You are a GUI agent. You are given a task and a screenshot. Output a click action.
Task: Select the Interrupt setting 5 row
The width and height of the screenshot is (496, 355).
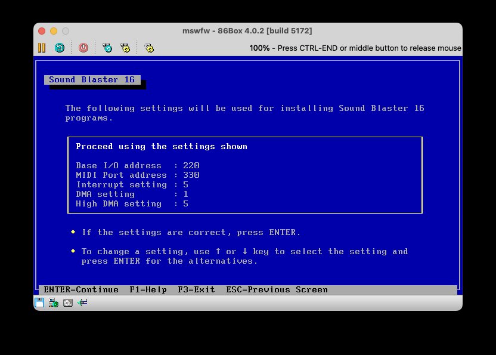(x=132, y=184)
